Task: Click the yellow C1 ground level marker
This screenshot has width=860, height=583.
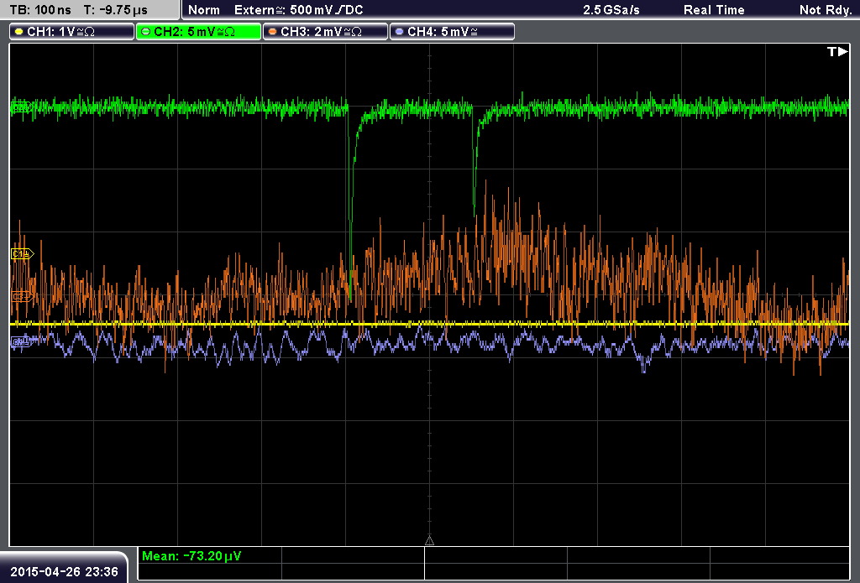Action: pyautogui.click(x=23, y=253)
